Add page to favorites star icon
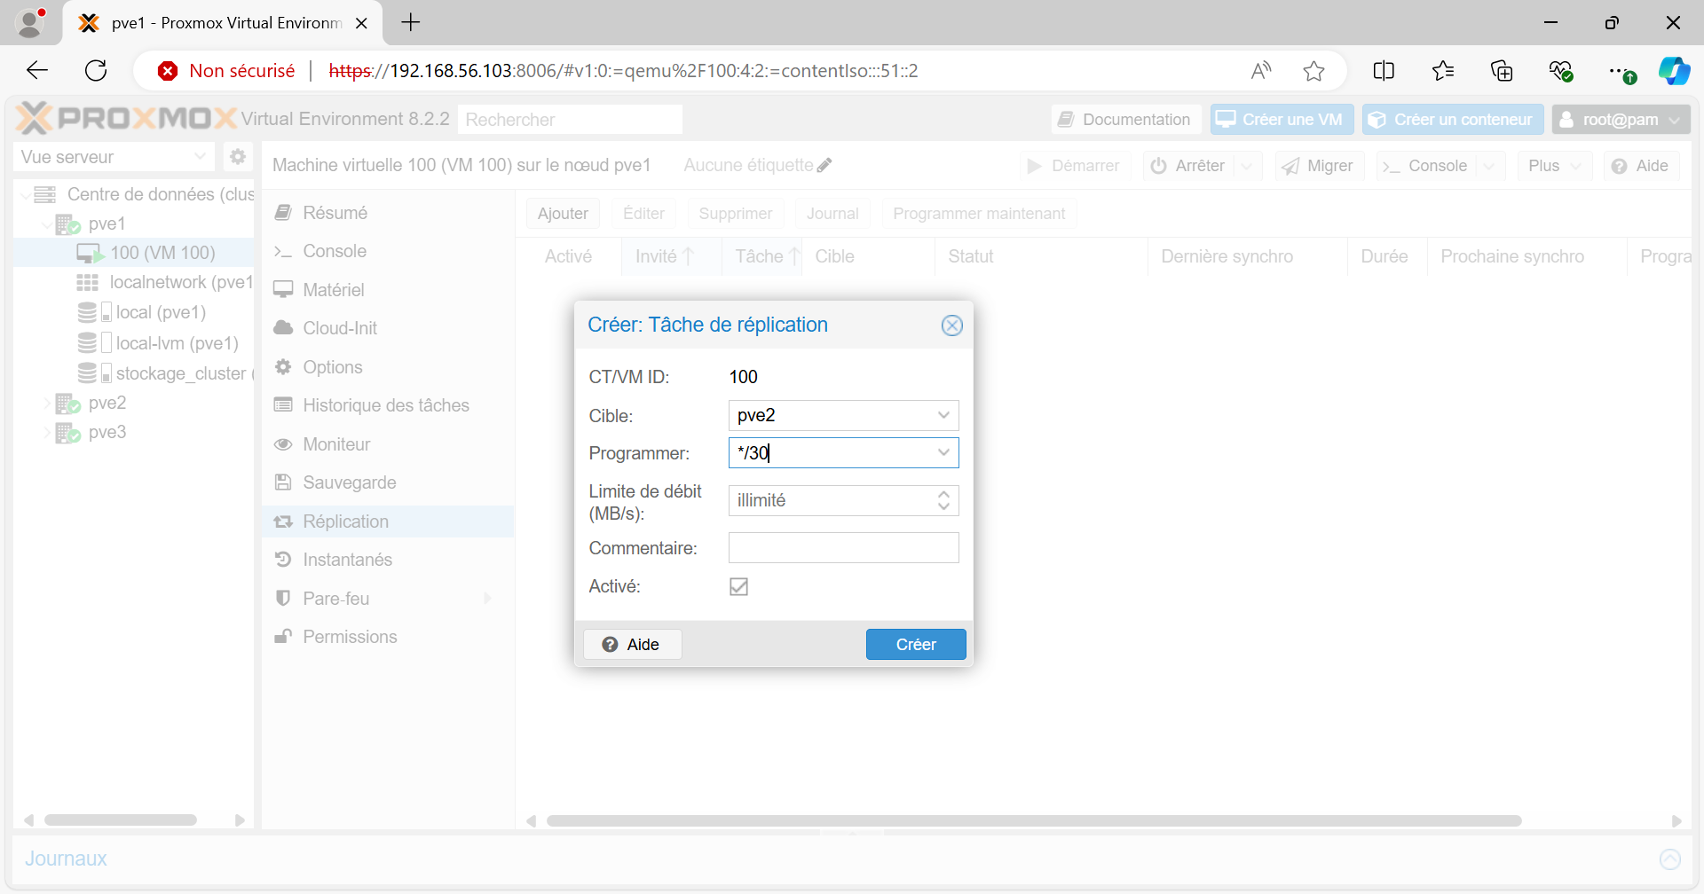 tap(1313, 71)
